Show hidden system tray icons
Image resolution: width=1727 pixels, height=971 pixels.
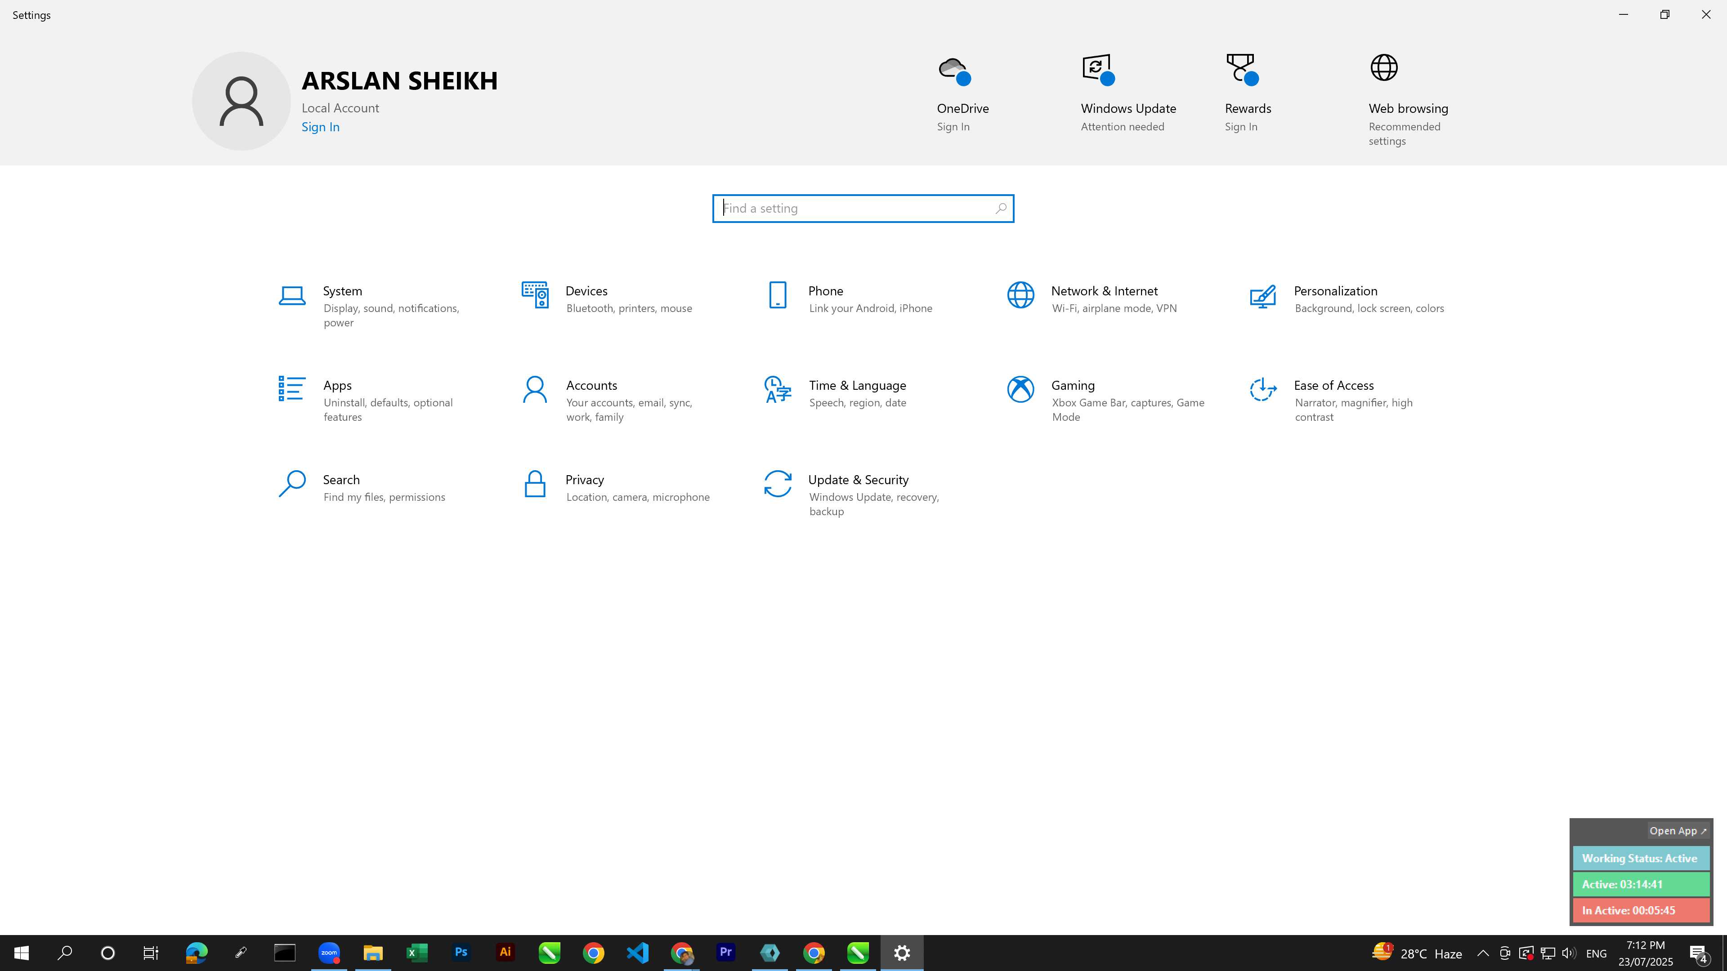click(1483, 953)
